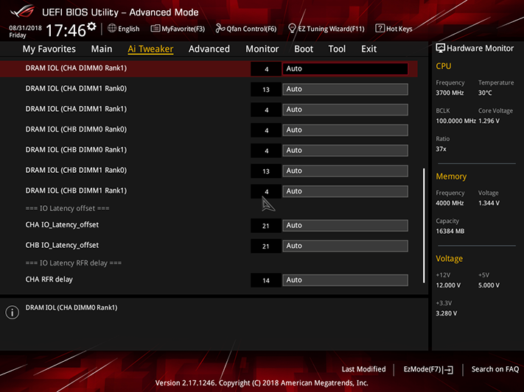524x392 pixels.
Task: Click the settings list vertical scrollbar
Action: (x=424, y=226)
